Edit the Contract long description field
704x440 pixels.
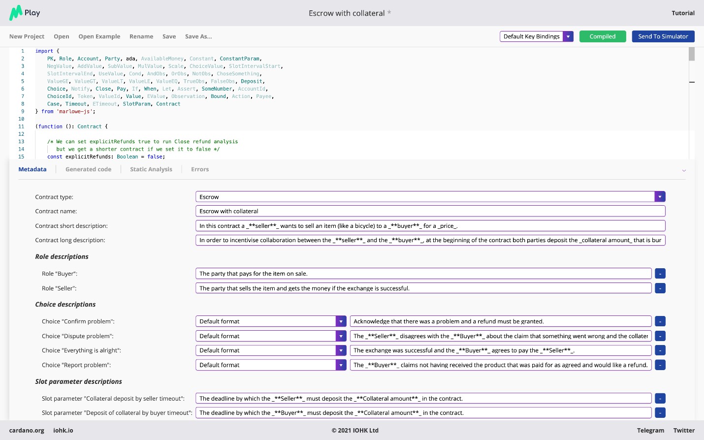tap(430, 240)
